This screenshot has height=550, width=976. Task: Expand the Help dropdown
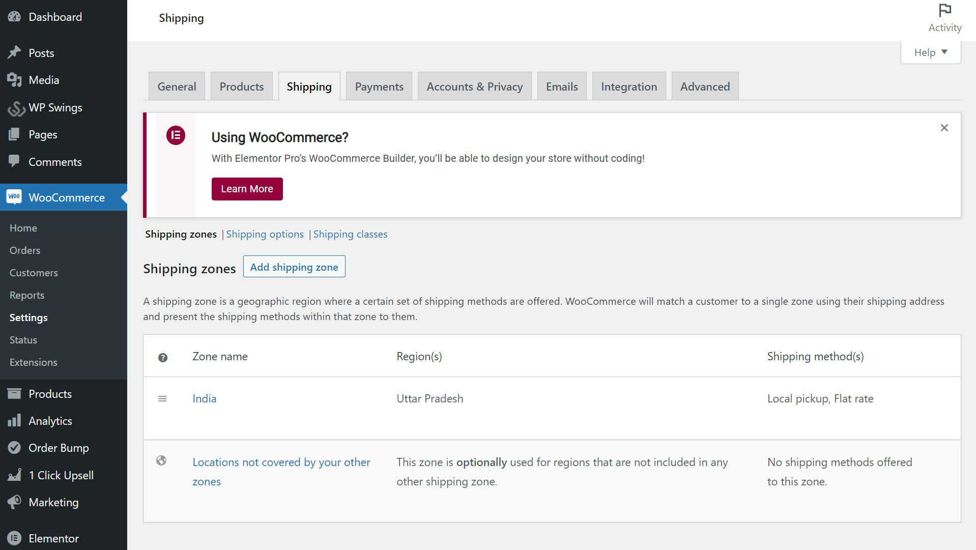(x=930, y=52)
